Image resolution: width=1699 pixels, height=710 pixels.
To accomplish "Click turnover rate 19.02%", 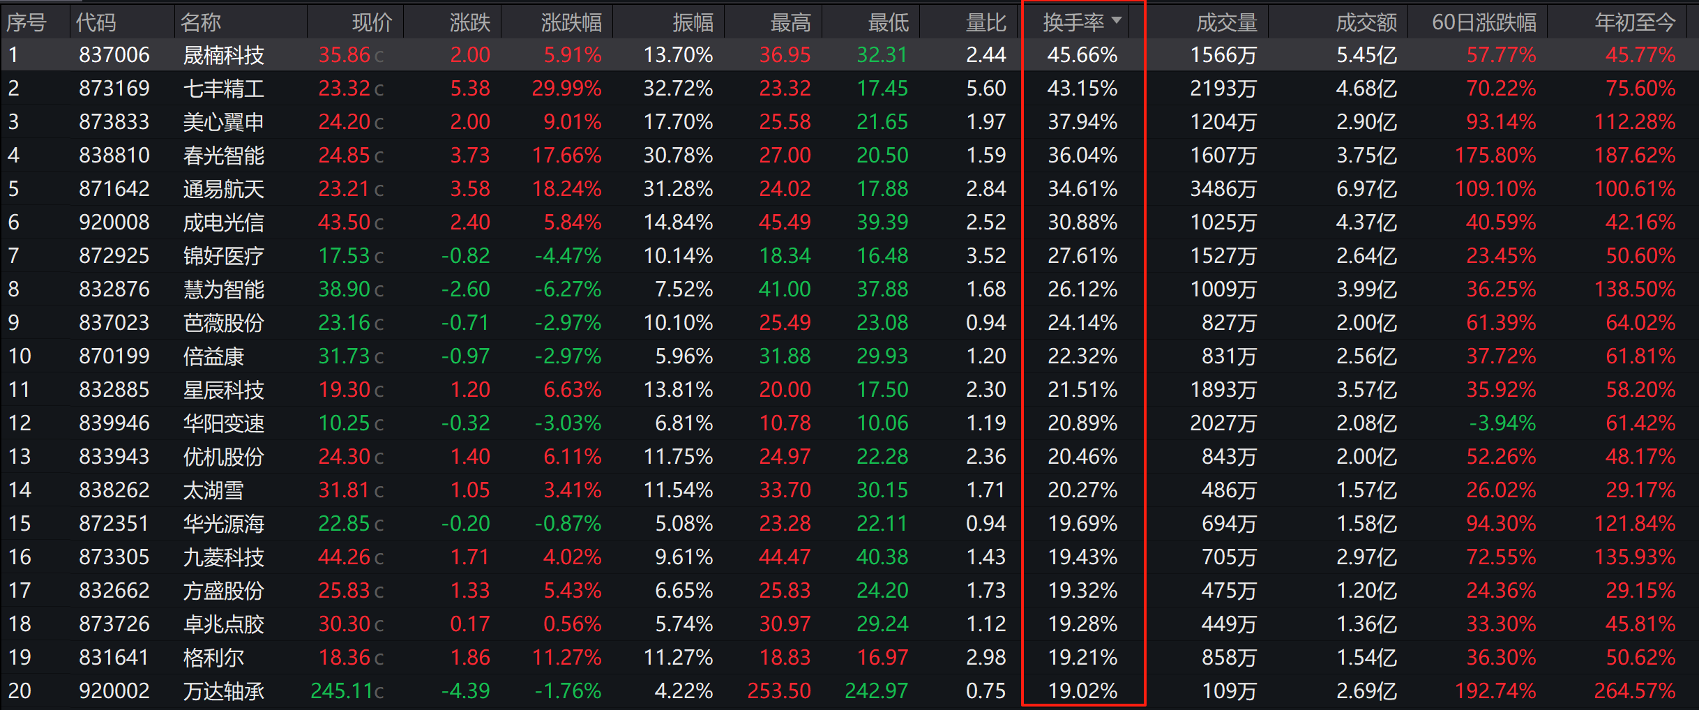I will pos(1082,691).
